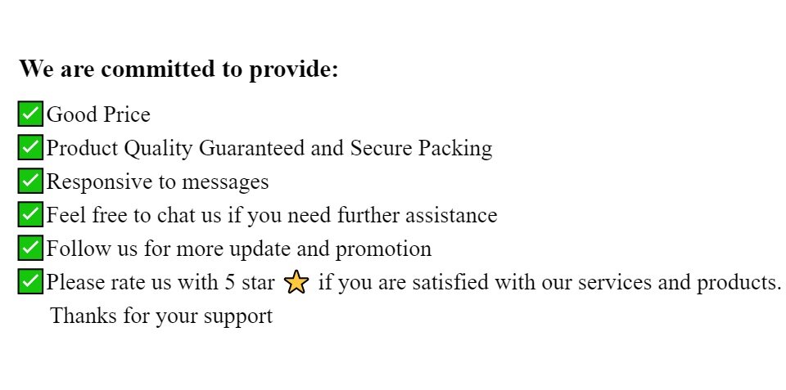Screen dimensions: 786x390
Task: Click the heading We are committed to provide
Action: pos(178,69)
